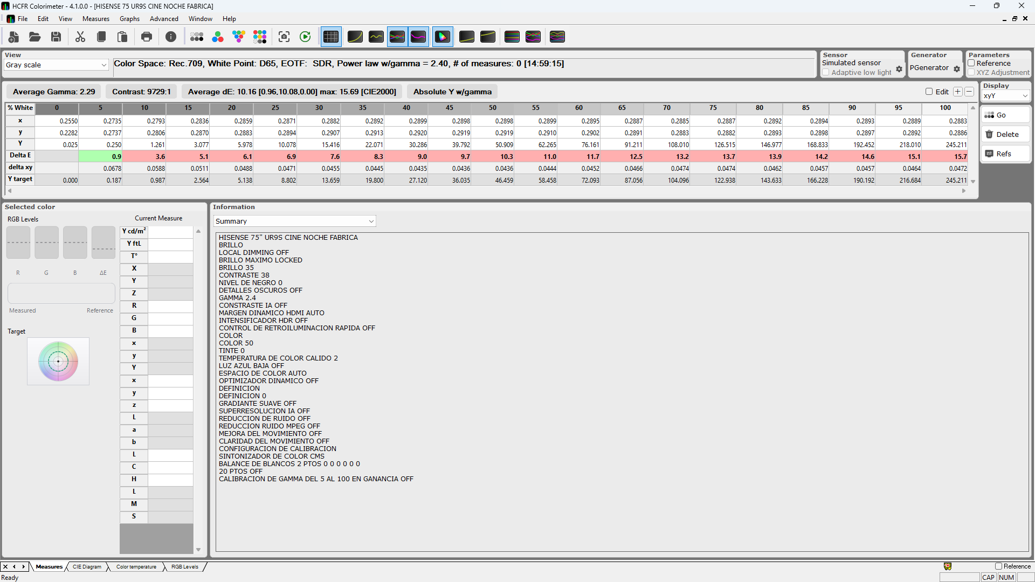Tick the Reference checkbox in Parameters

click(971, 63)
